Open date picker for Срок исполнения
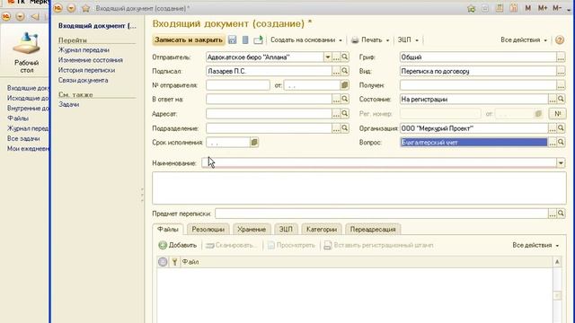Viewport: 575px width, 323px height. 254,142
